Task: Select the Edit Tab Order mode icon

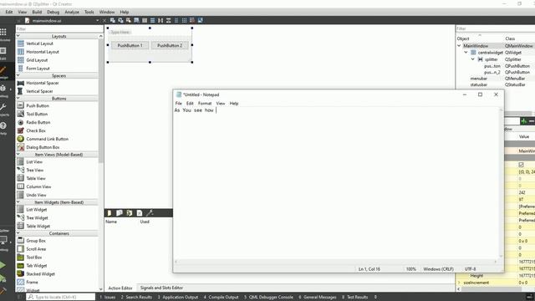Action: click(136, 20)
